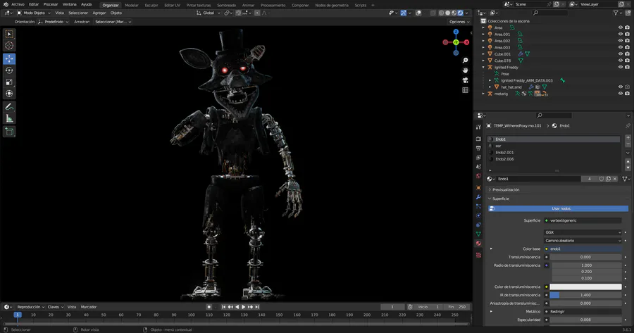
Task: Open the Render properties tab
Action: (x=478, y=139)
